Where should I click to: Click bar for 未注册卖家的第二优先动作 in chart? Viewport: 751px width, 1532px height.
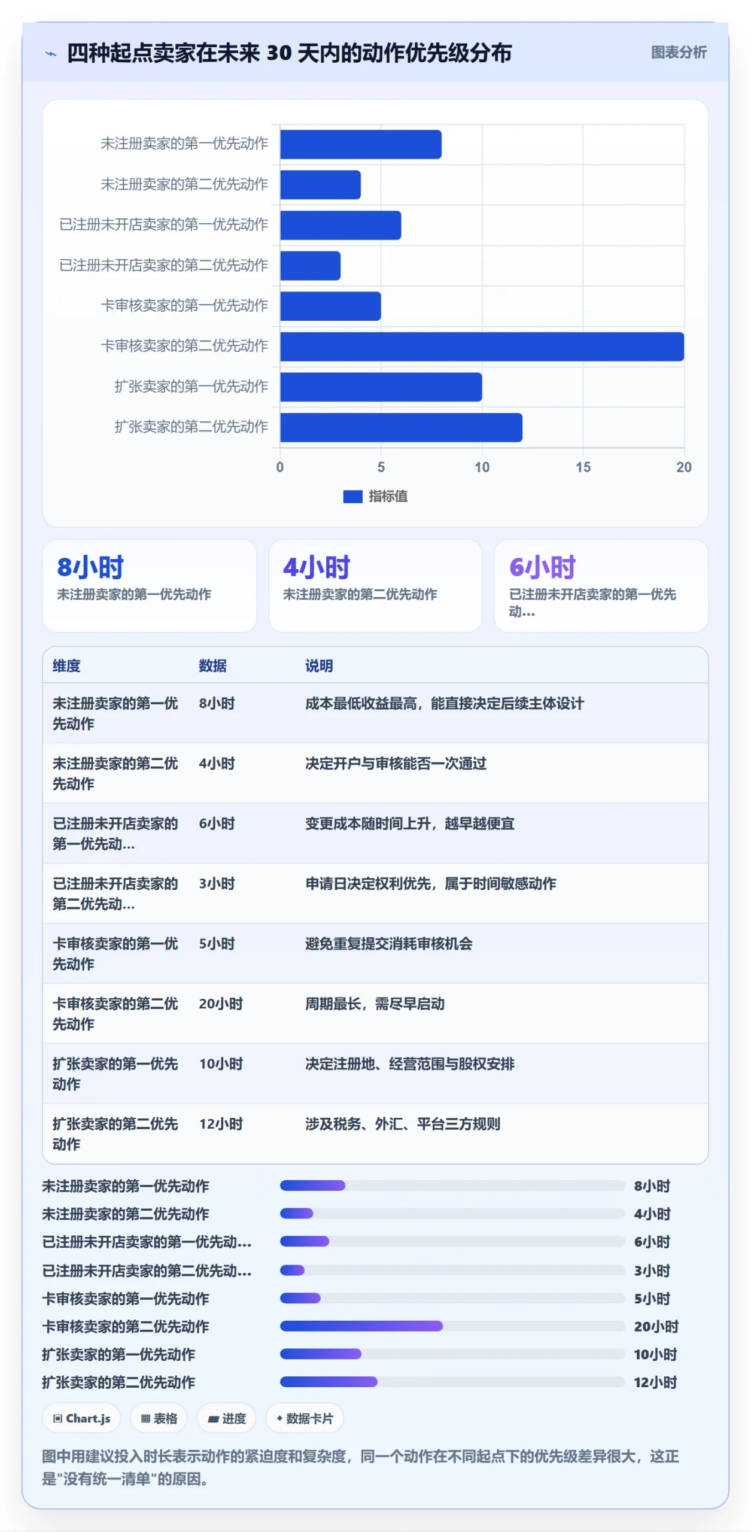coord(320,184)
